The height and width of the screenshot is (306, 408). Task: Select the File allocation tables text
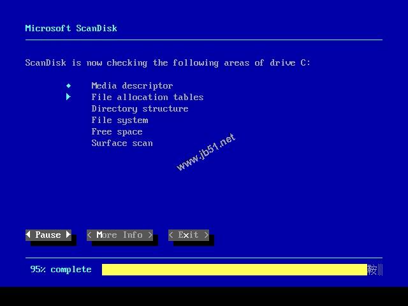[147, 97]
